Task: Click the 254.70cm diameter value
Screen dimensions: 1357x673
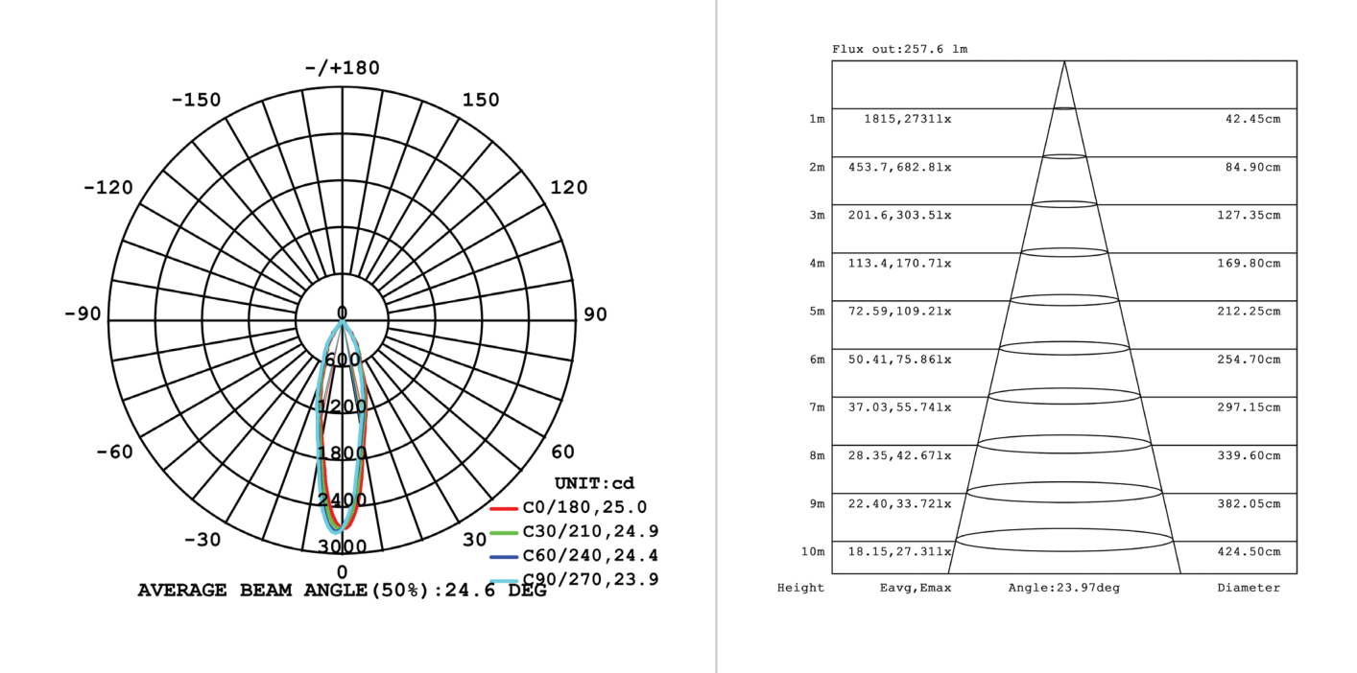Action: point(1250,360)
